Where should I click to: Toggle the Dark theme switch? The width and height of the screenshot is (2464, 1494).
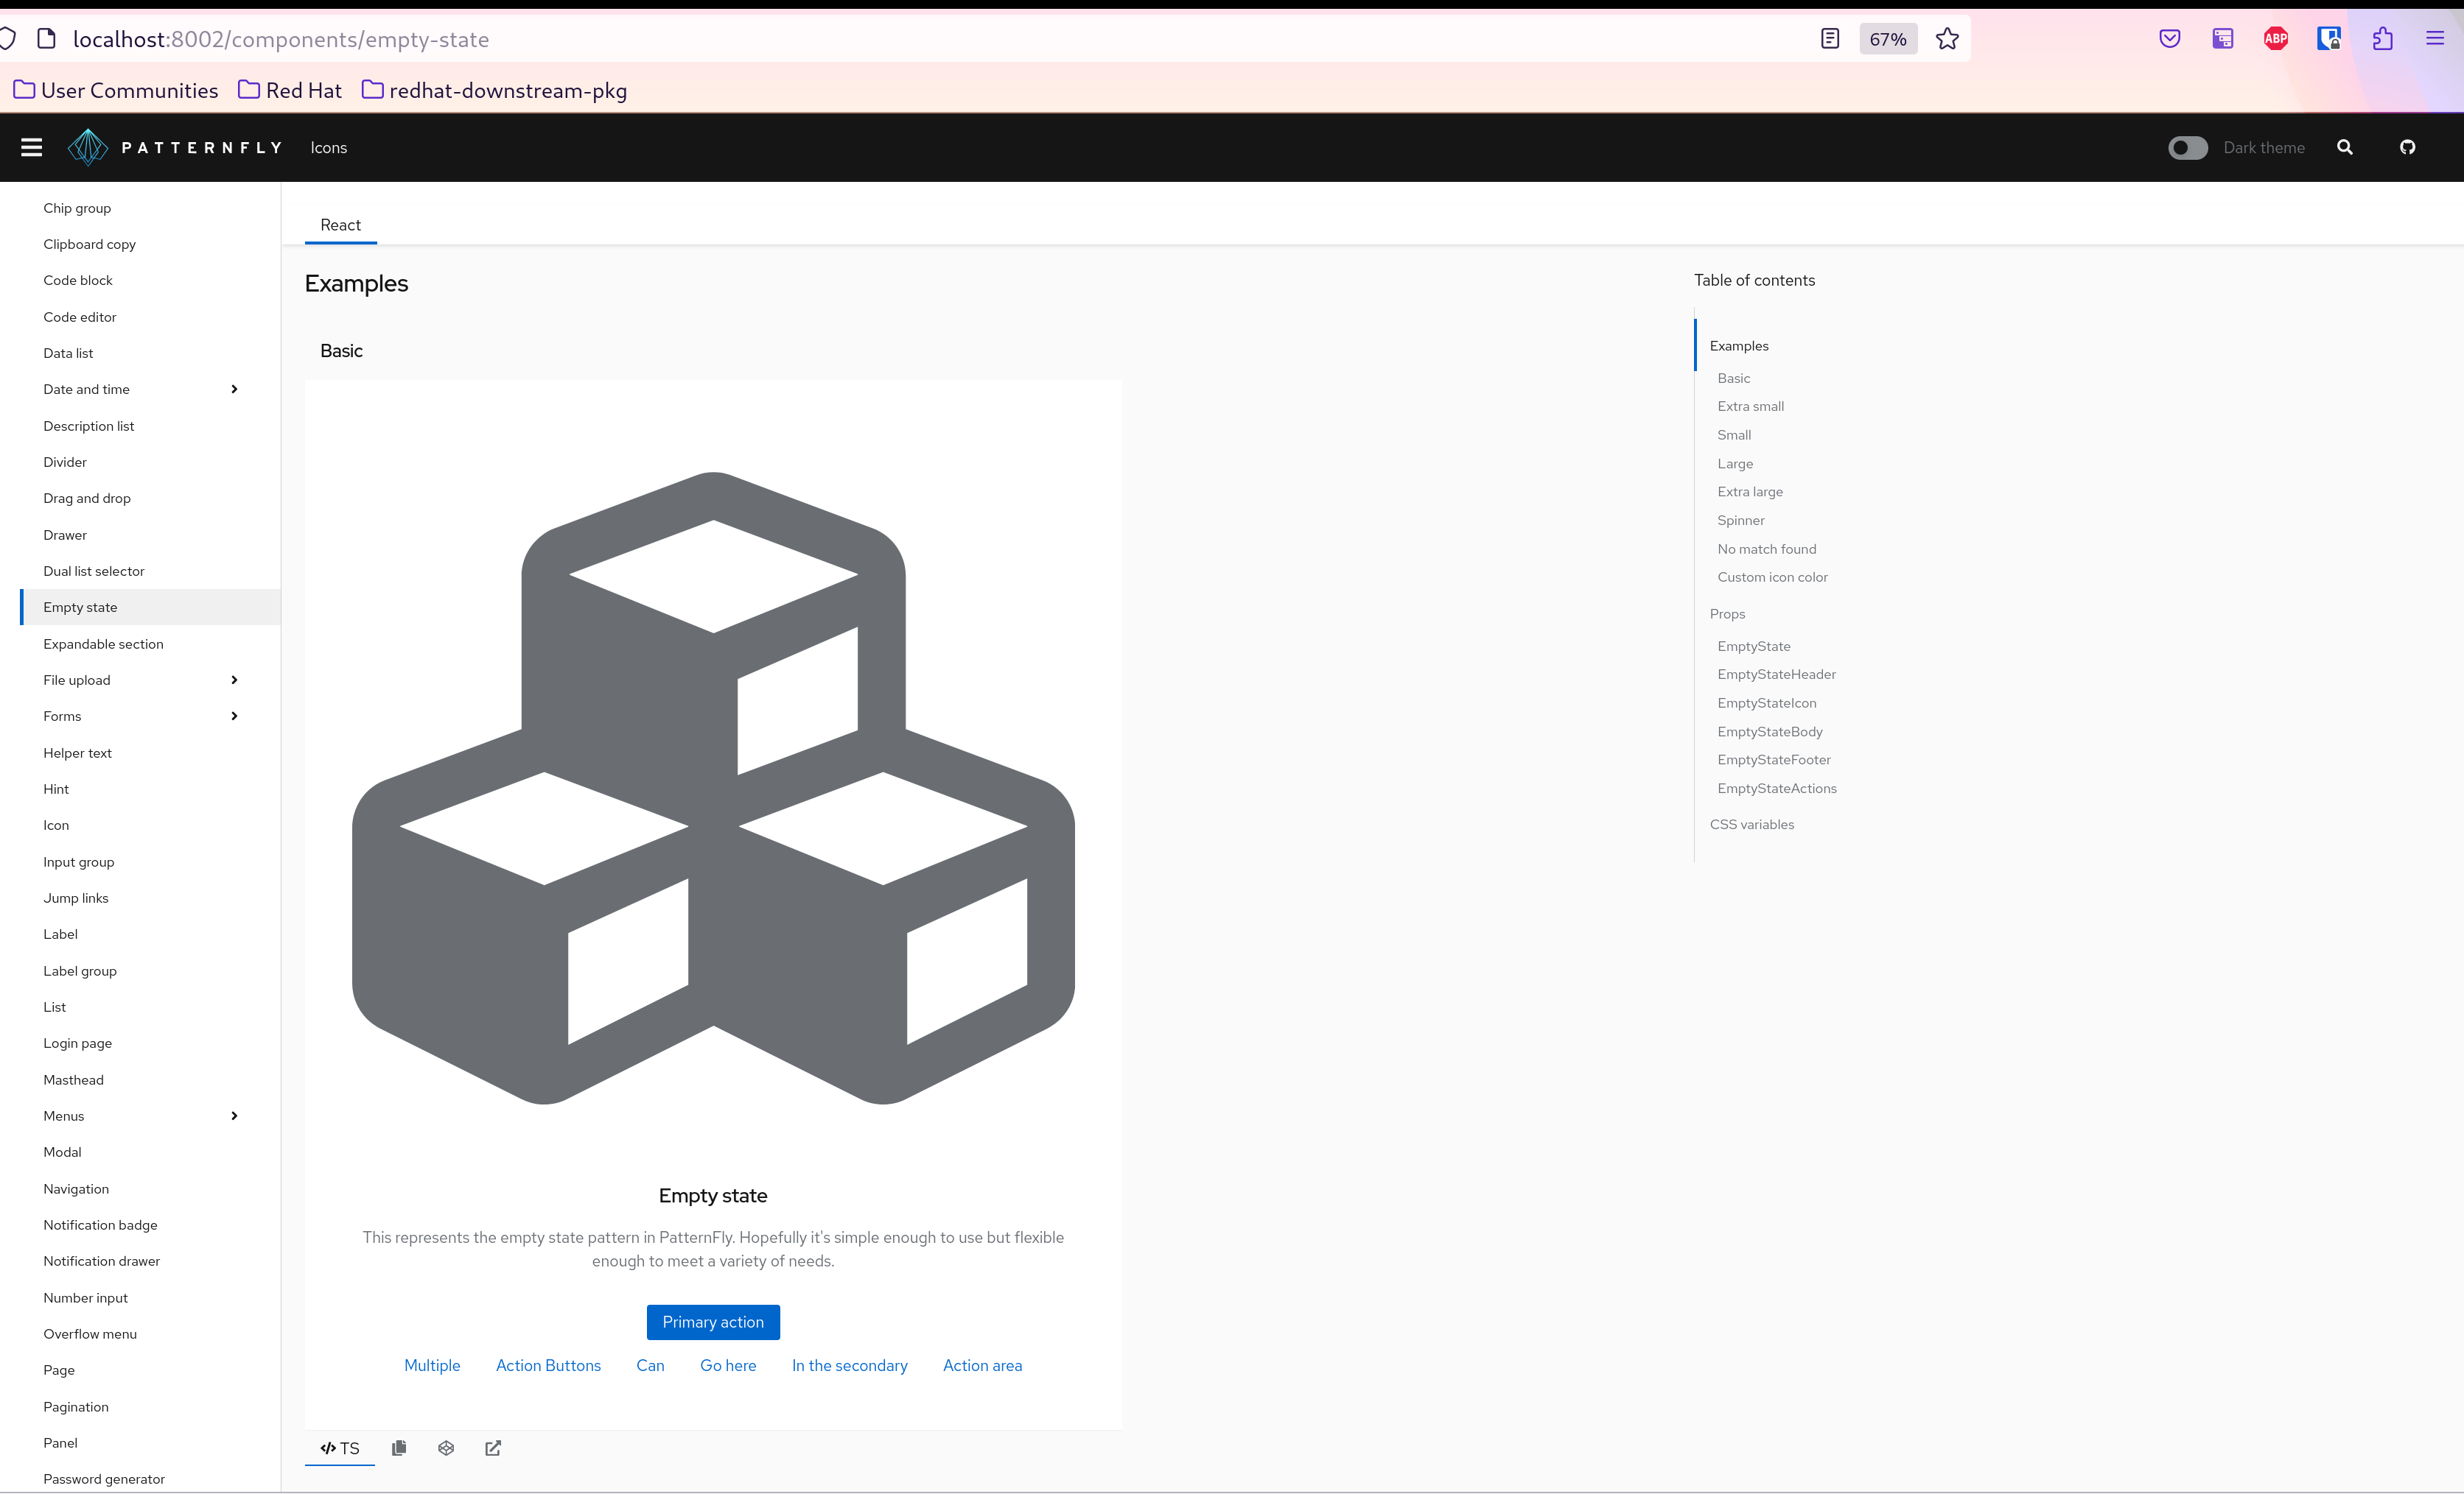2187,147
